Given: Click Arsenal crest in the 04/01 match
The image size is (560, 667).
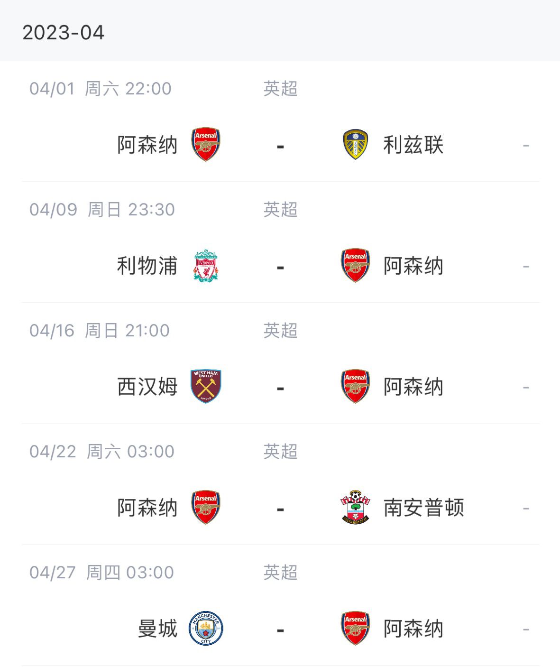Looking at the screenshot, I should pos(206,145).
